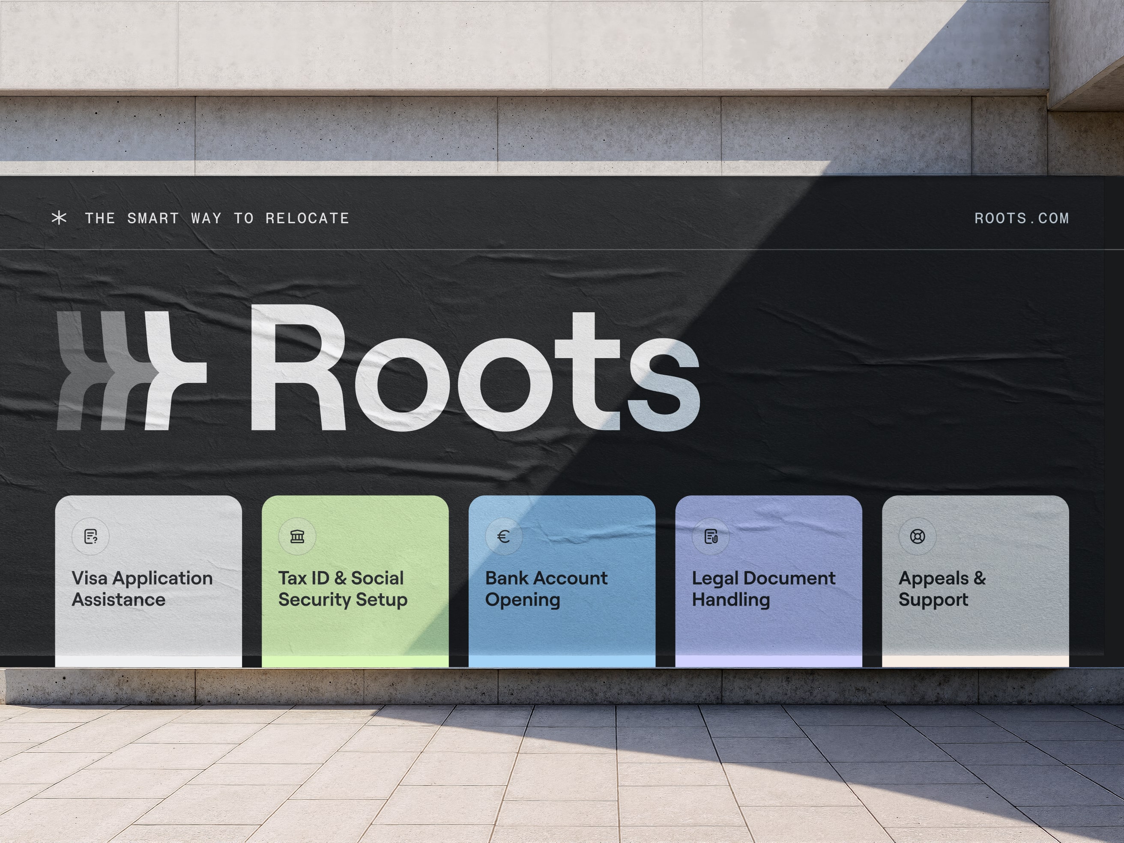Click the Roots arrow logo mark
This screenshot has height=843, width=1124.
[x=131, y=371]
